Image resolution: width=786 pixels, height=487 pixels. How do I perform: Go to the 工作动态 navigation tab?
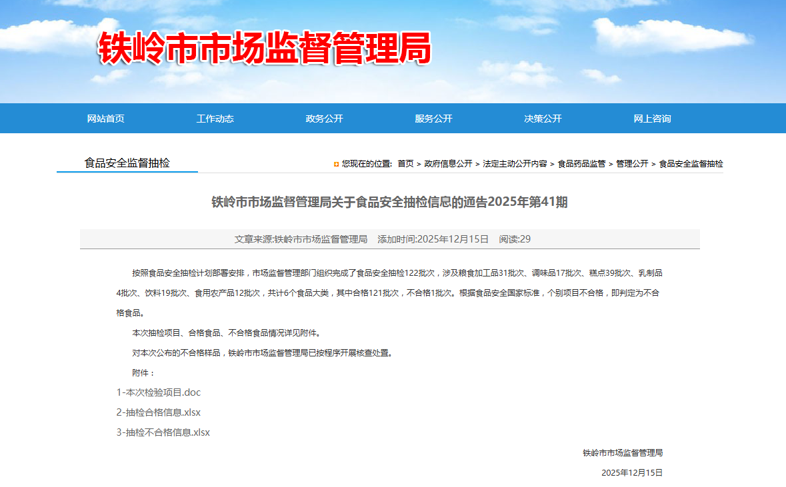pos(215,119)
